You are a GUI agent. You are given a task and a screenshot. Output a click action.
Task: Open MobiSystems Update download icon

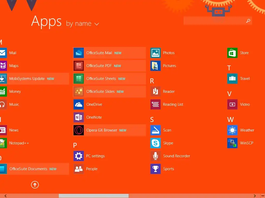tap(3, 79)
